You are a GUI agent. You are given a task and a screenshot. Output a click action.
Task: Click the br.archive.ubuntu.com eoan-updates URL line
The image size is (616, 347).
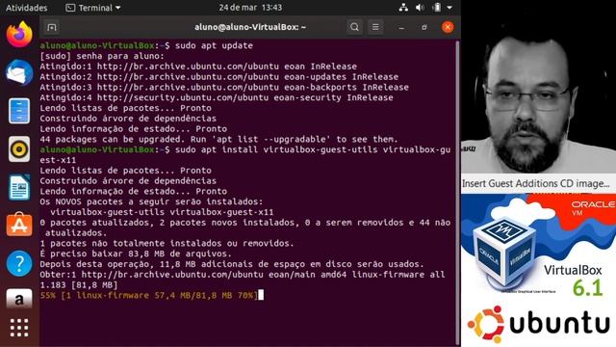click(219, 77)
